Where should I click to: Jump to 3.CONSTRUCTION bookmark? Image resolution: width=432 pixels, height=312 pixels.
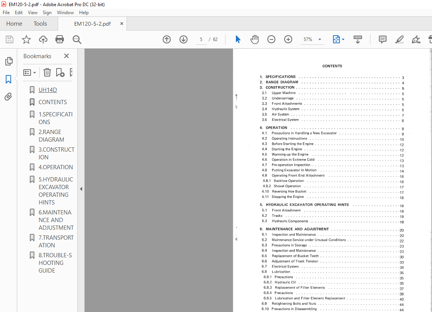(57, 154)
